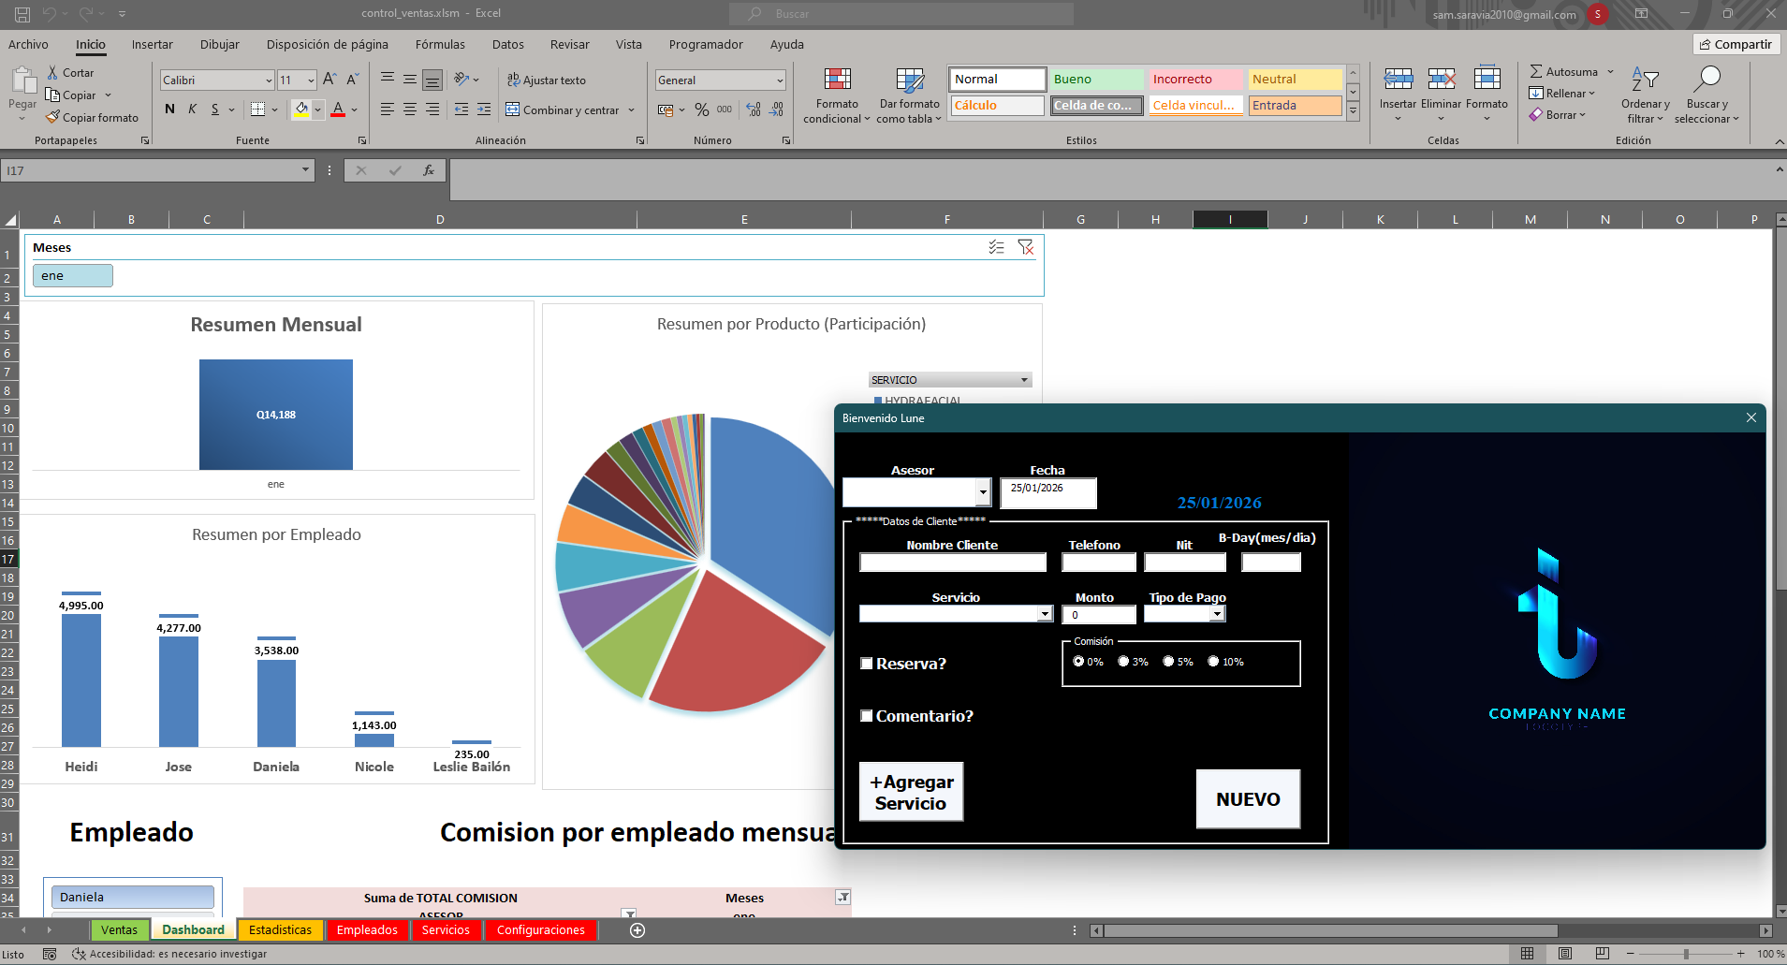Open Buscar y seleccionar

1706,95
